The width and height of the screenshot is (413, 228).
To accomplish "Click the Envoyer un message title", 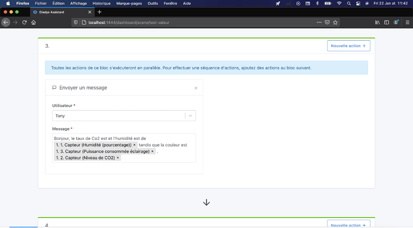I will point(83,88).
